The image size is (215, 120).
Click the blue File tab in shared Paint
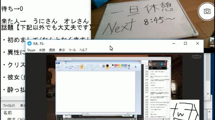58,63
